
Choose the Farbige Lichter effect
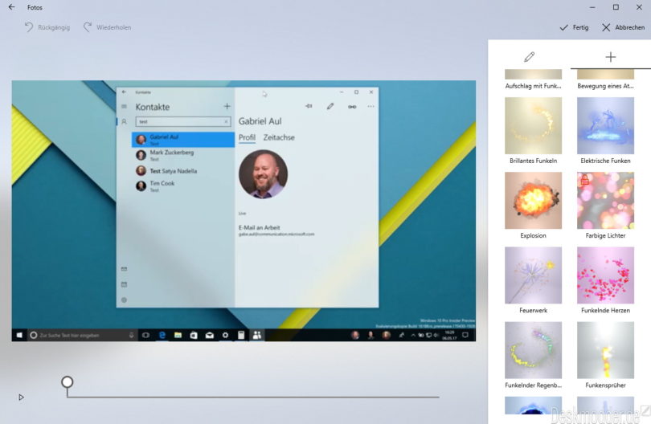[605, 200]
